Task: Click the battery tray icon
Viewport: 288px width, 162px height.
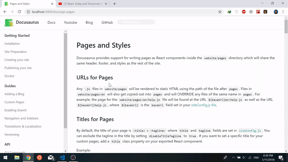Action: coord(239,158)
